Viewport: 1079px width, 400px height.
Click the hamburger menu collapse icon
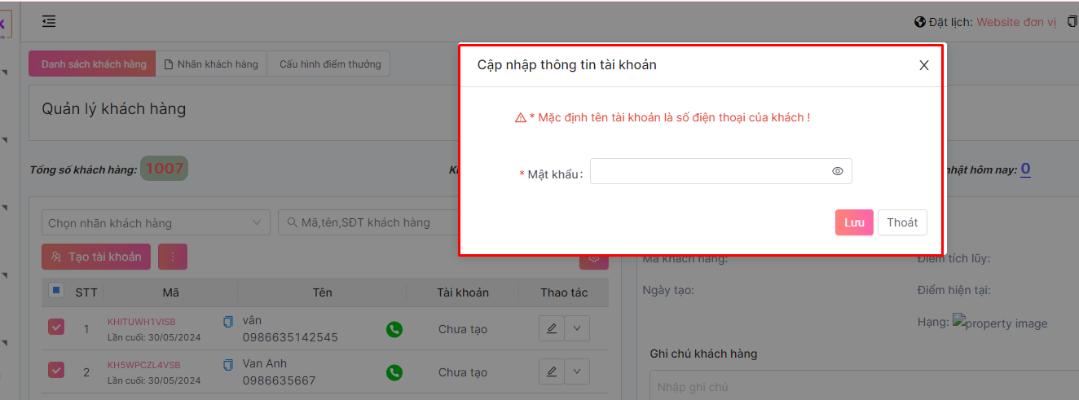pyautogui.click(x=49, y=21)
